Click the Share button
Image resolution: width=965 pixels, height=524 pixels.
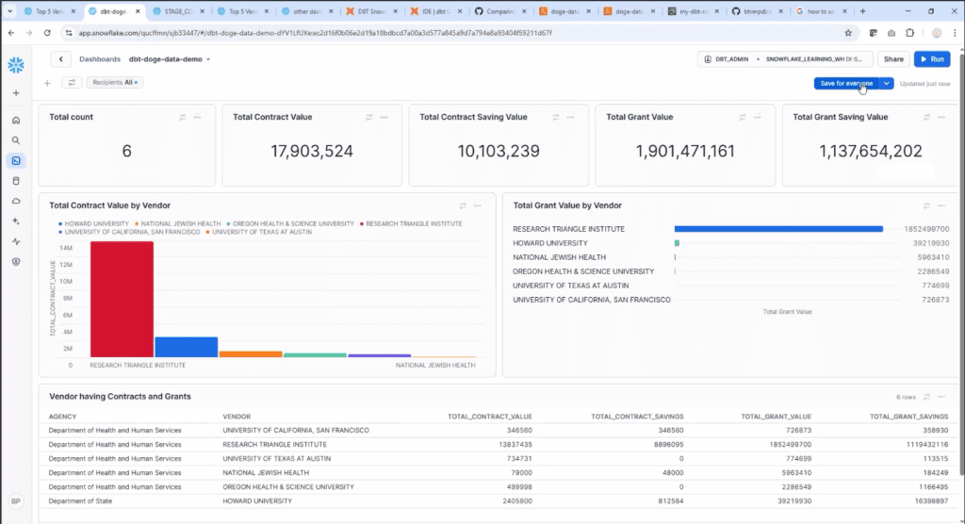click(x=893, y=59)
